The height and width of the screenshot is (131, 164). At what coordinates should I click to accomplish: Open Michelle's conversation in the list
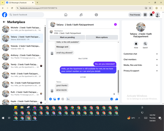pyautogui.click(x=22, y=29)
